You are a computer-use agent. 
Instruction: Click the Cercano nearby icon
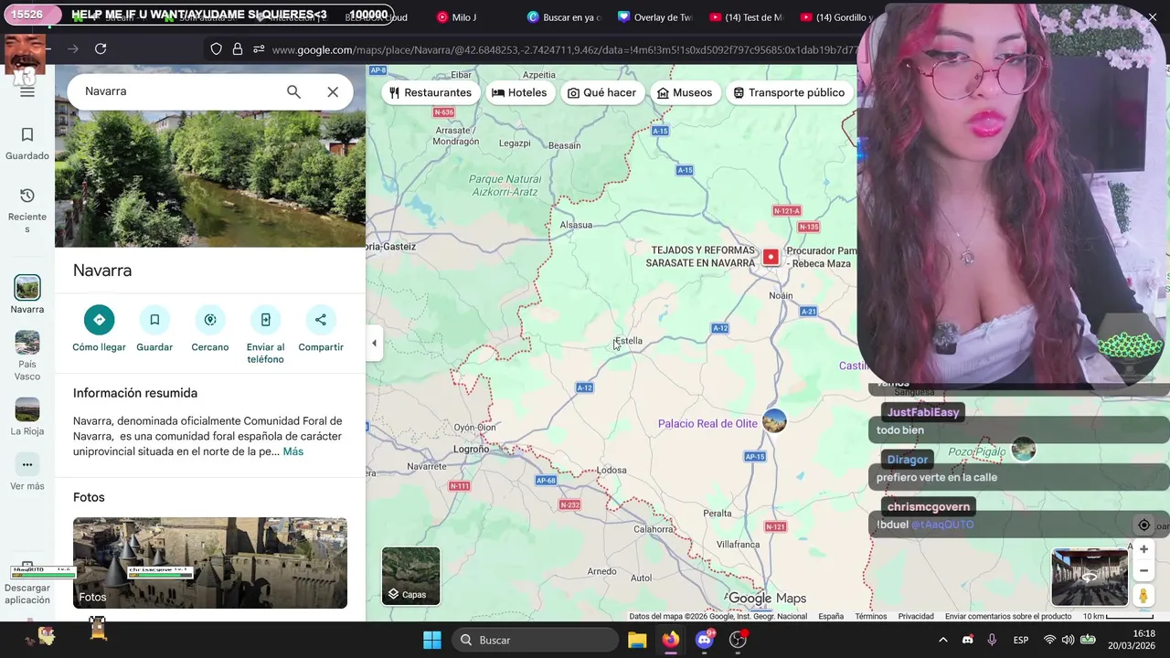(x=210, y=319)
